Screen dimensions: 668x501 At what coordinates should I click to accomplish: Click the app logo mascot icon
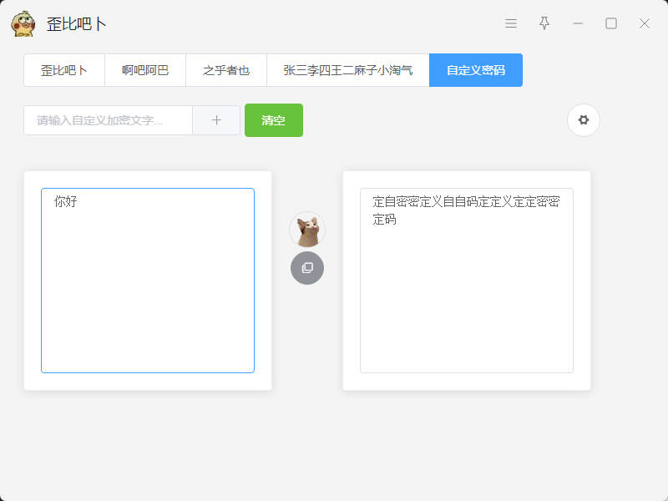23,23
